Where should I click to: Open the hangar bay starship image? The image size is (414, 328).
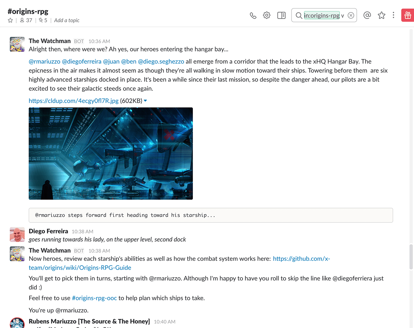pos(111,153)
